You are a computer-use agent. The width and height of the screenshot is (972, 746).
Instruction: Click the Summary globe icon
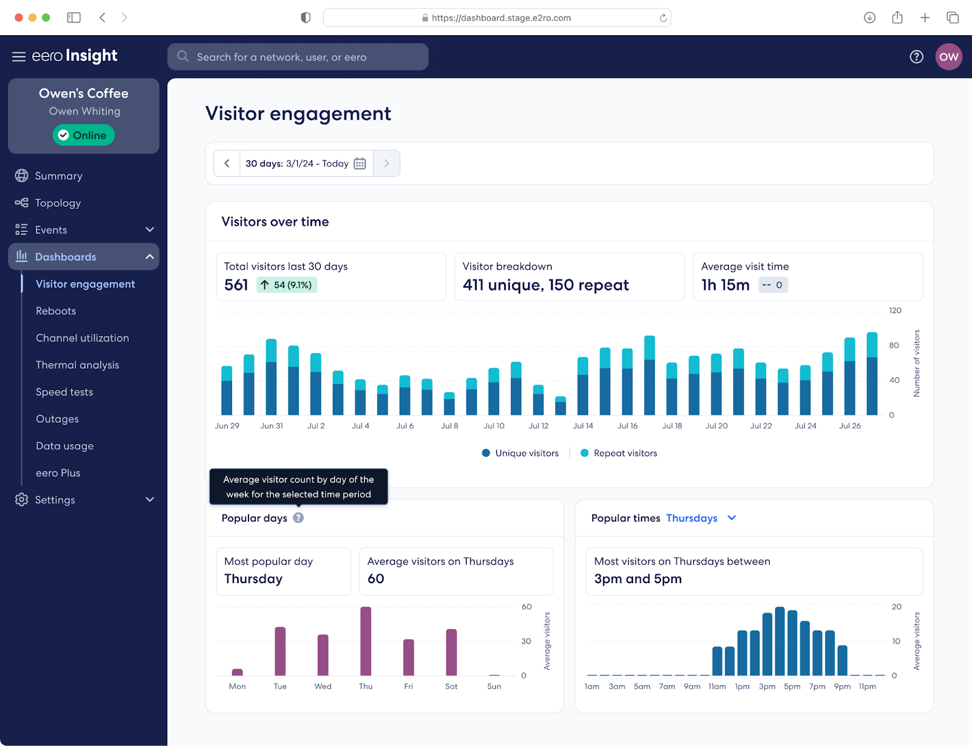point(22,176)
